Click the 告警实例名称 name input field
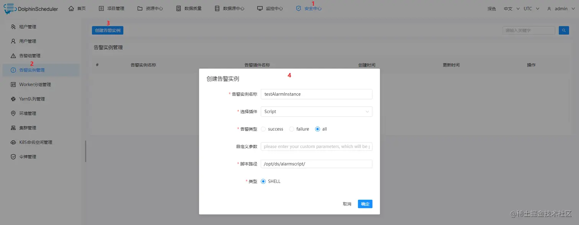Viewport: 579px width, 225px height. tap(316, 94)
